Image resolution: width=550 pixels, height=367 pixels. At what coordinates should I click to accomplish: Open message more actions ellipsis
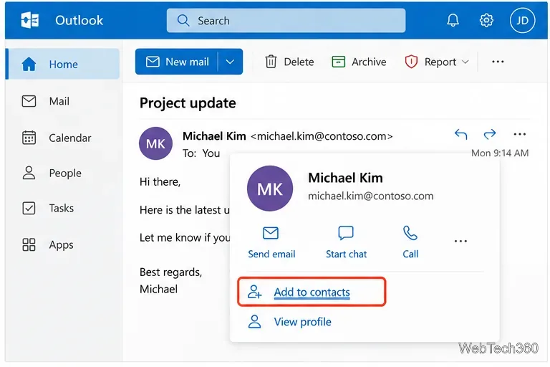coord(519,134)
